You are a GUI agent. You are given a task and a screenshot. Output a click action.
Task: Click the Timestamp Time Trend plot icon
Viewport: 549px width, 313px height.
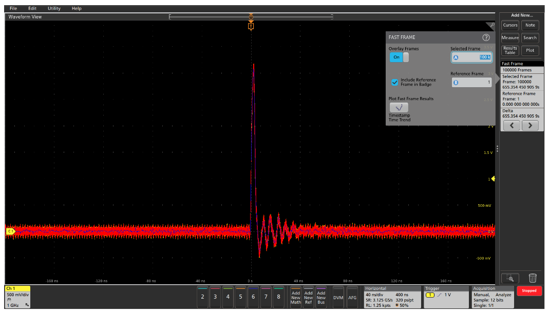pyautogui.click(x=399, y=108)
